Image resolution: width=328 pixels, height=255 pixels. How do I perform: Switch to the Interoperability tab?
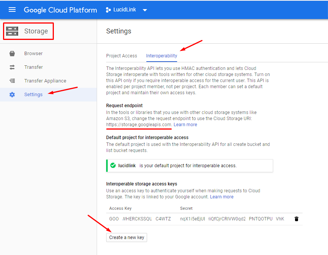pos(162,56)
